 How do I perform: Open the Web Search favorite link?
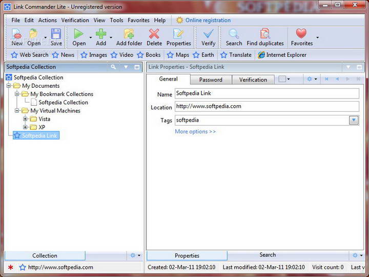(29, 55)
